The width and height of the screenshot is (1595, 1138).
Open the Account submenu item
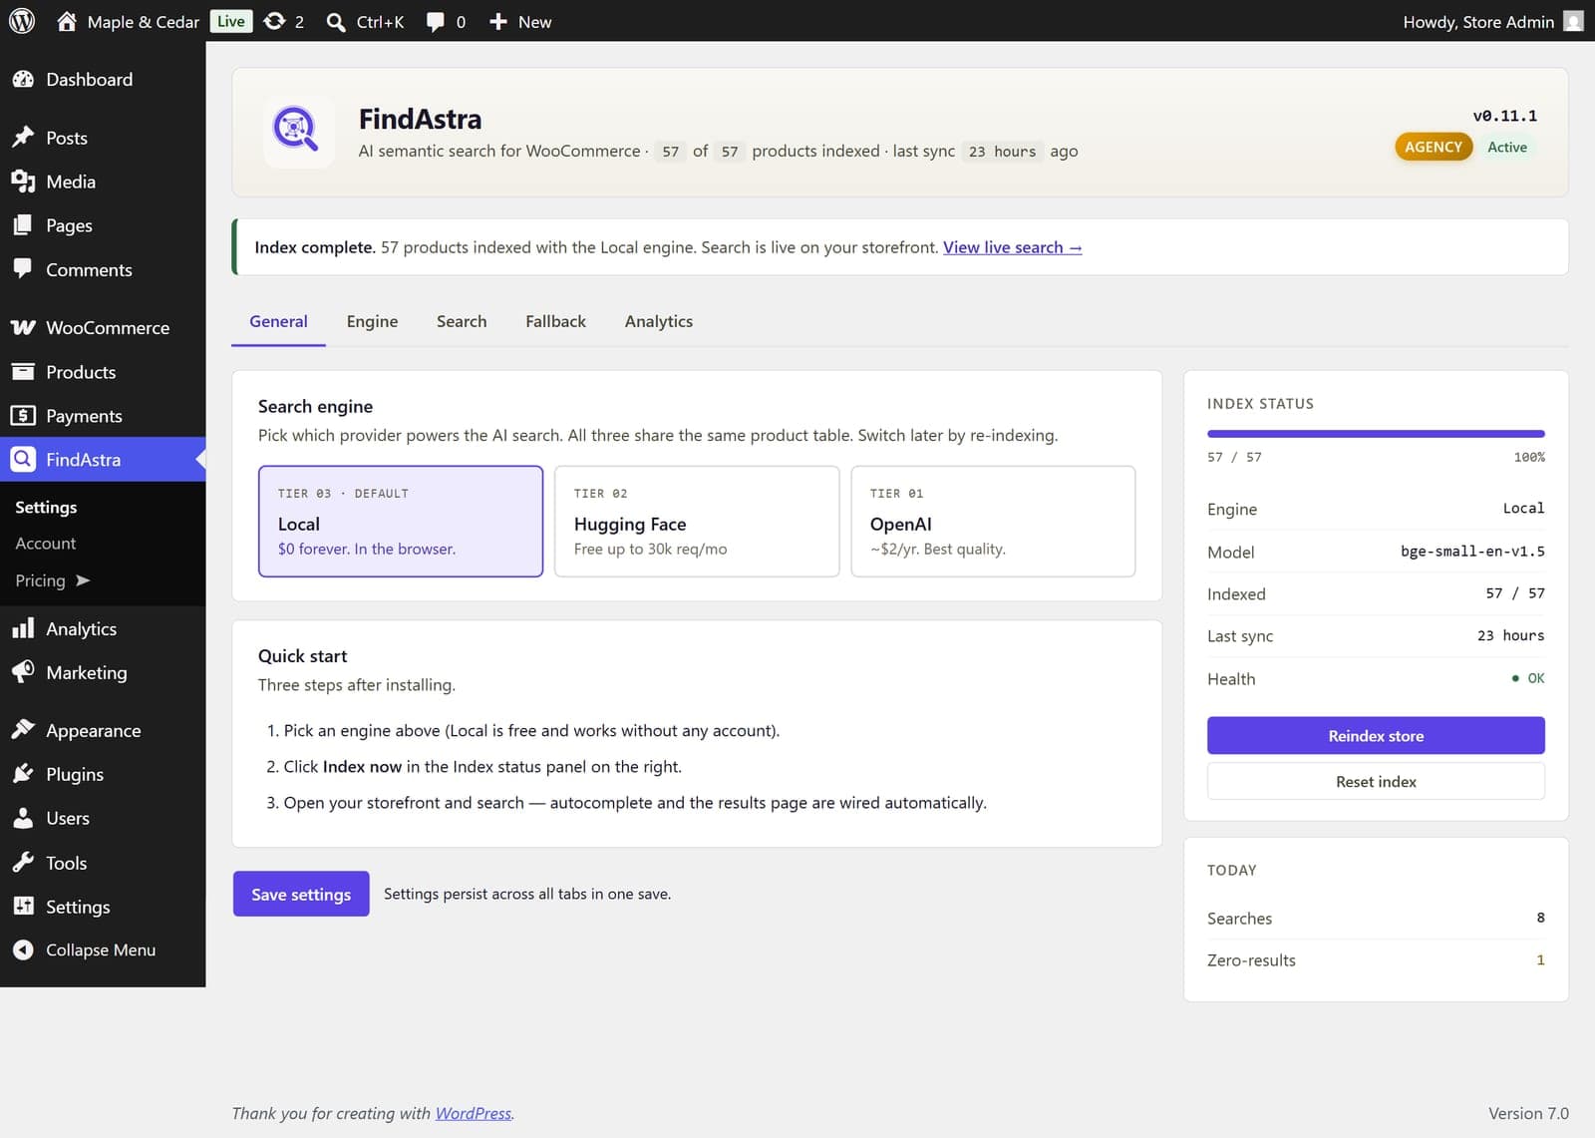coord(46,544)
